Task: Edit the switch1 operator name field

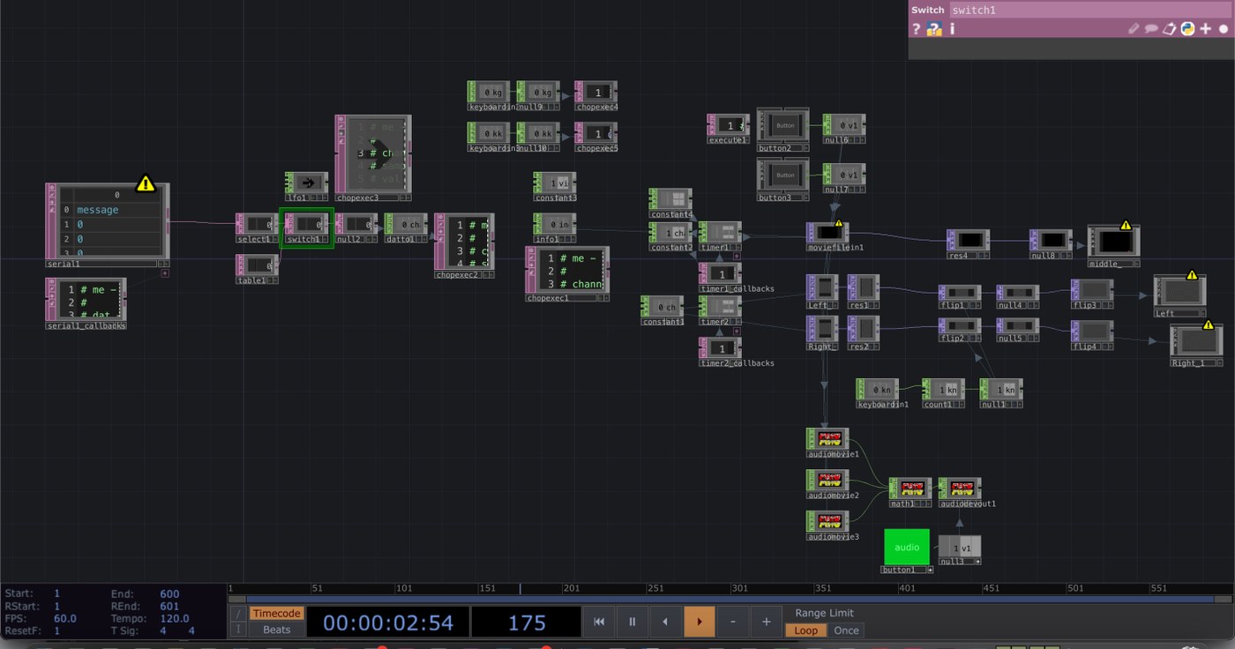Action: point(1091,10)
